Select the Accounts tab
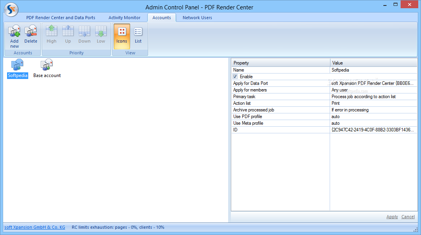 click(162, 18)
